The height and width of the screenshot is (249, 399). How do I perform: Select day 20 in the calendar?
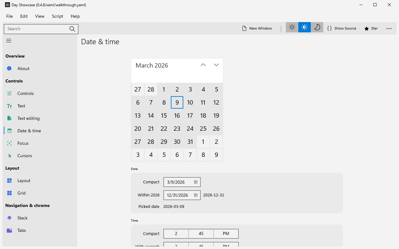(x=138, y=129)
